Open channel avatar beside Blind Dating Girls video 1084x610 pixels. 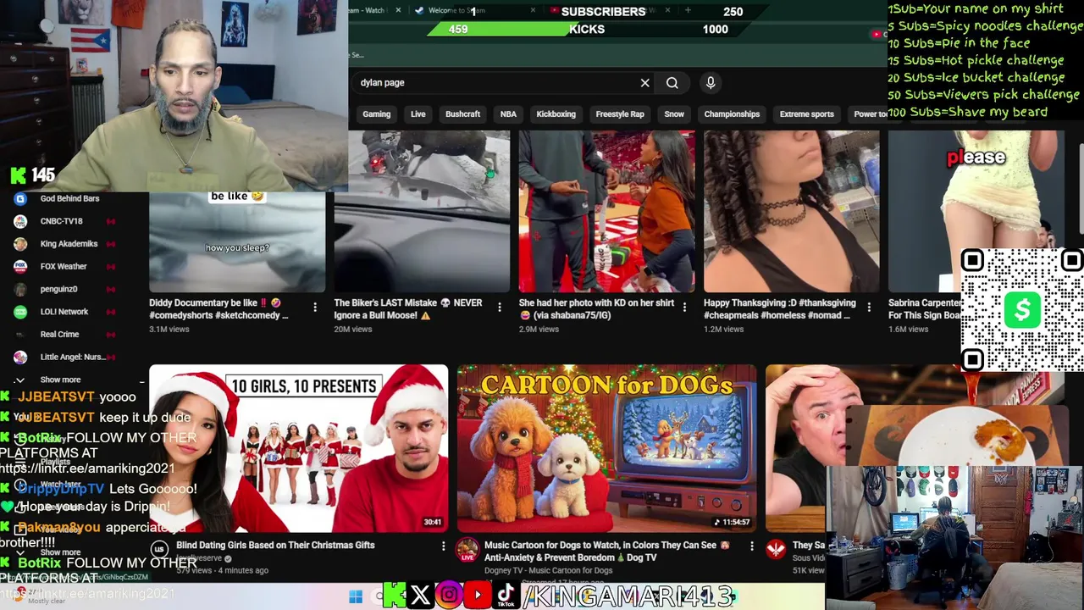159,549
